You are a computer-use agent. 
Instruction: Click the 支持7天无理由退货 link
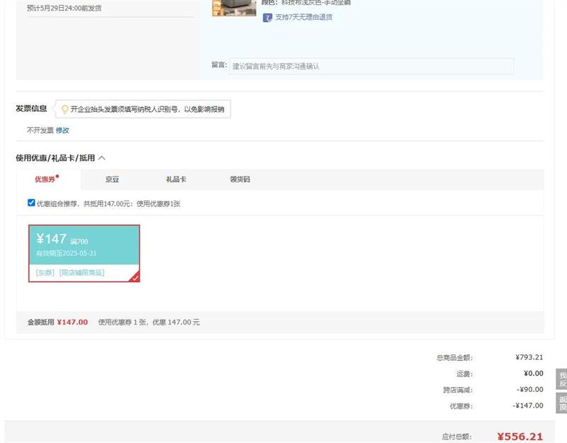tap(303, 17)
